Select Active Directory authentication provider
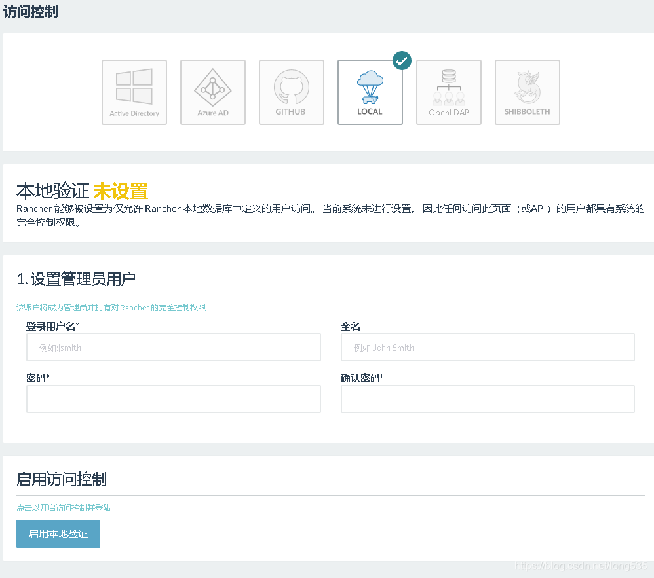 [134, 92]
